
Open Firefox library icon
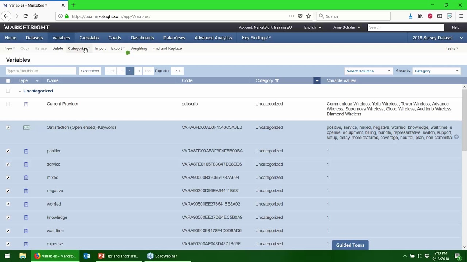(420, 16)
